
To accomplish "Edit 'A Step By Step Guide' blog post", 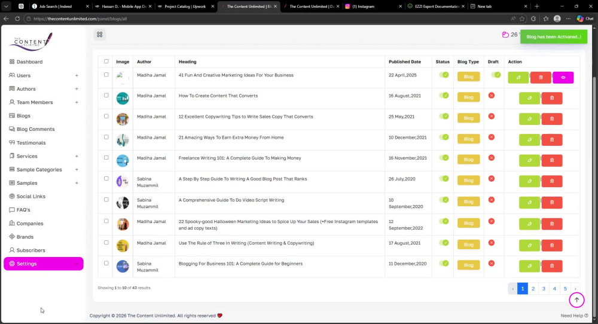I will [x=529, y=181].
